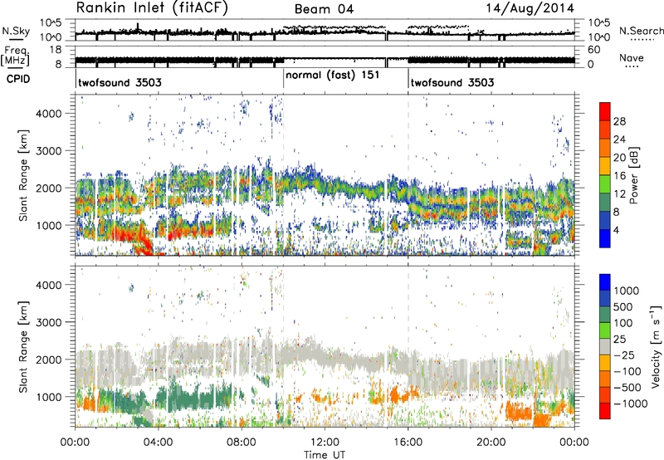Click the "N.Sky" legend label
The image size is (664, 460).
coord(16,31)
